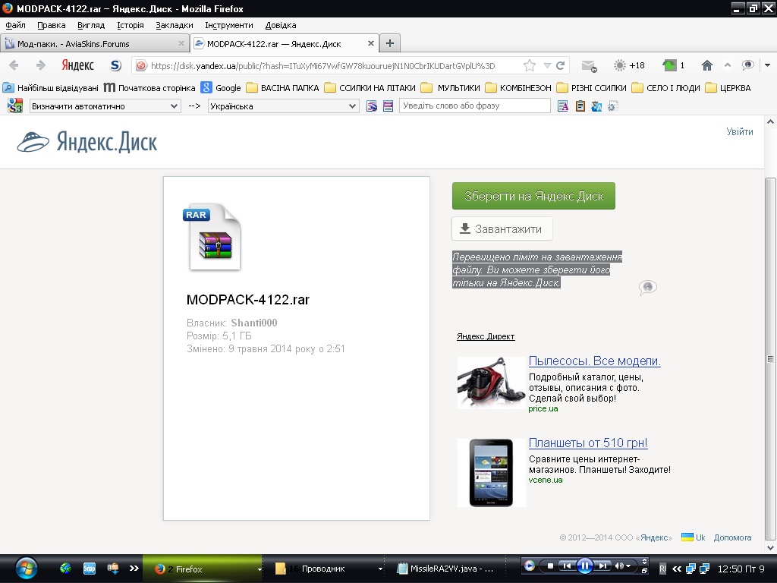
Task: Open URL history dropdown arrow
Action: [x=547, y=65]
